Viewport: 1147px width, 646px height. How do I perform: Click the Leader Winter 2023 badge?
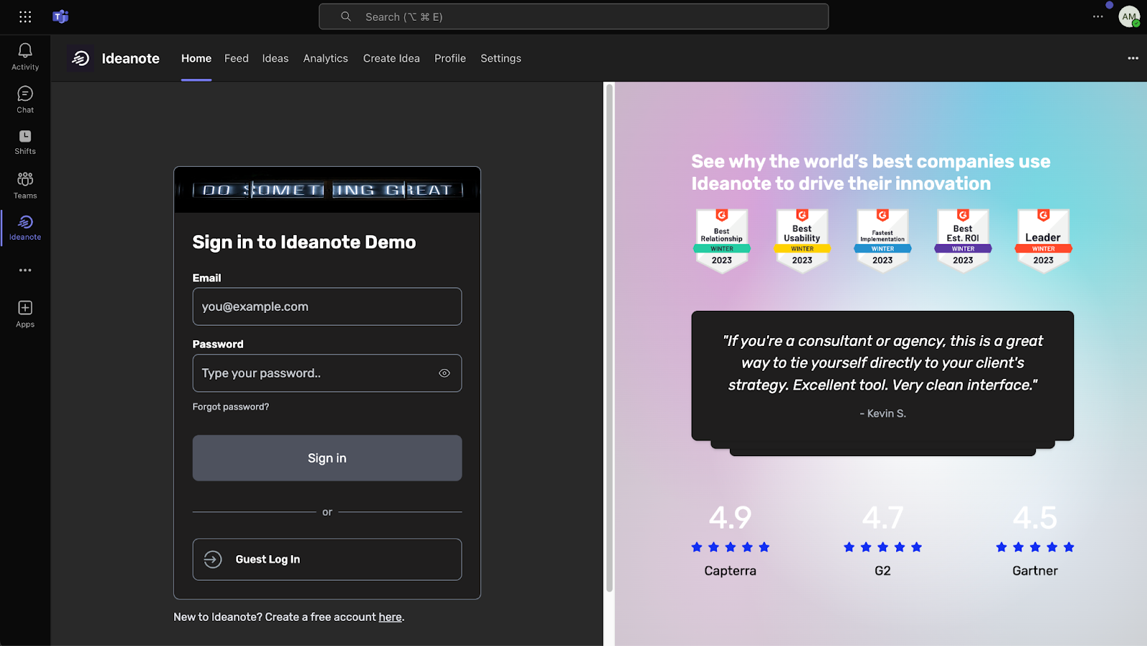(x=1043, y=241)
